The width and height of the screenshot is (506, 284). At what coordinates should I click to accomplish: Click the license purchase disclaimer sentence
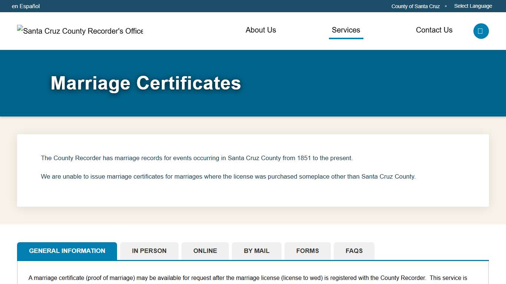click(228, 176)
